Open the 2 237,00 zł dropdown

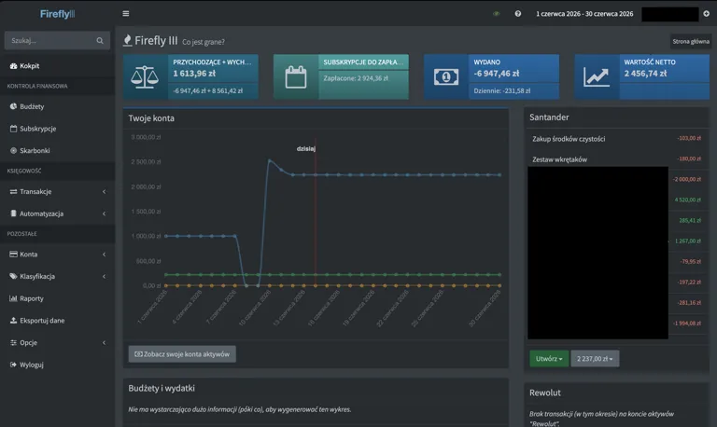tap(595, 359)
